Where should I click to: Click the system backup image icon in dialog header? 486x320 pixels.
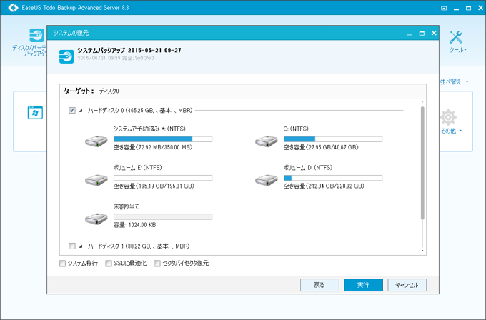click(66, 56)
